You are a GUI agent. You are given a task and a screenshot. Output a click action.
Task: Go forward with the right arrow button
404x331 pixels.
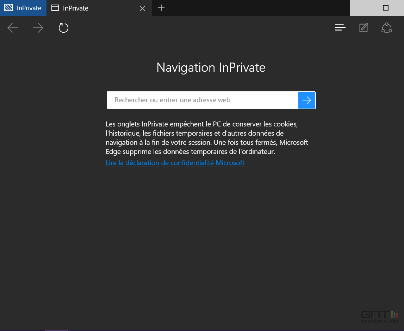(x=38, y=28)
